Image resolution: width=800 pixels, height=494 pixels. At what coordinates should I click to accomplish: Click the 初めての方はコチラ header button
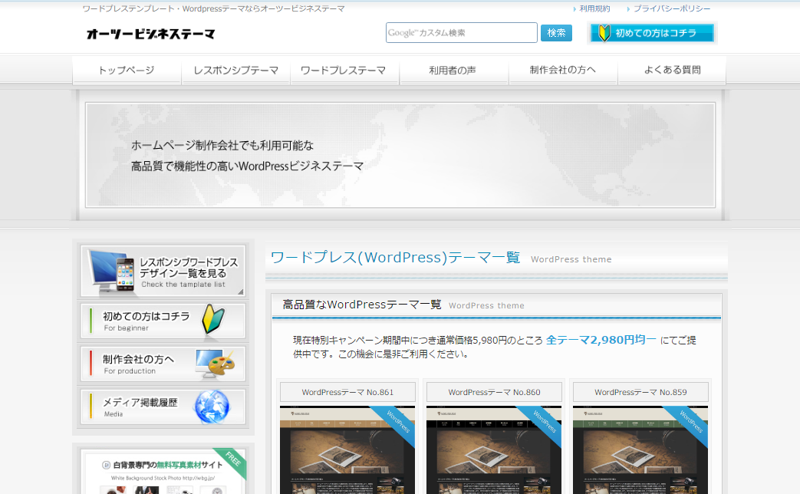pos(652,33)
